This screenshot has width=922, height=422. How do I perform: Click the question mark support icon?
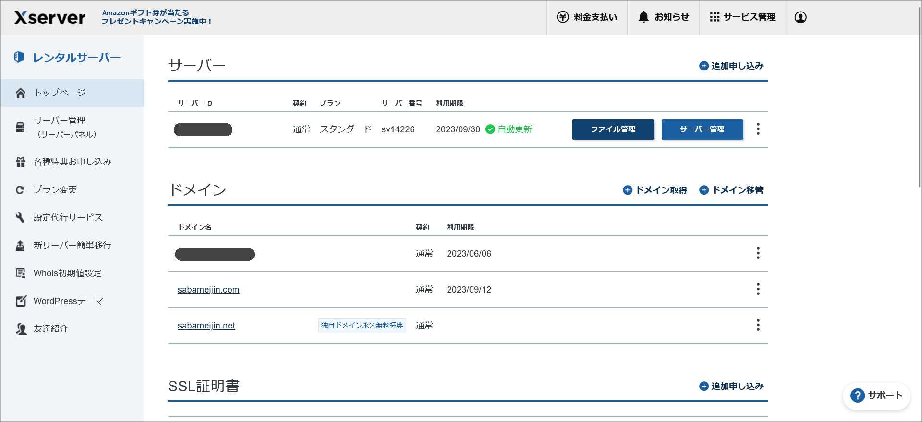point(858,396)
